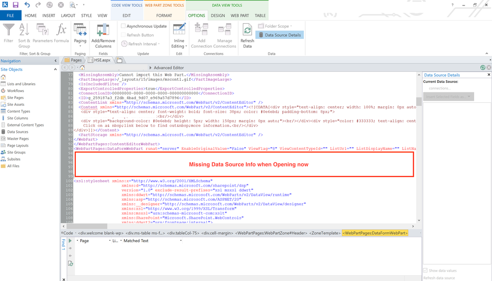This screenshot has width=492, height=281.
Task: Open Content Types in navigation
Action: pos(16,111)
